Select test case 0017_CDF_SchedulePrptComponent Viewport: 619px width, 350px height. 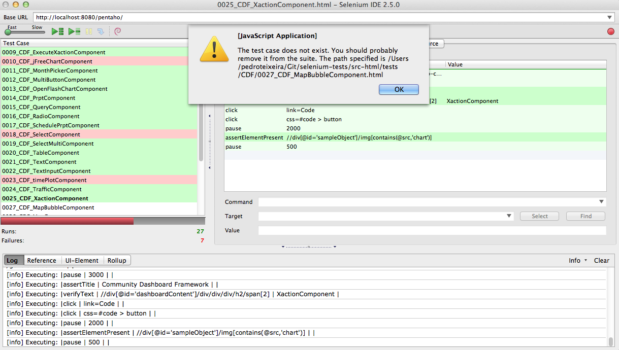[x=99, y=125]
